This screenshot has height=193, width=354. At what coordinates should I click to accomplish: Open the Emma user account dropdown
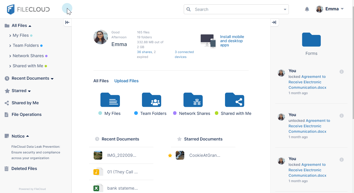point(330,9)
